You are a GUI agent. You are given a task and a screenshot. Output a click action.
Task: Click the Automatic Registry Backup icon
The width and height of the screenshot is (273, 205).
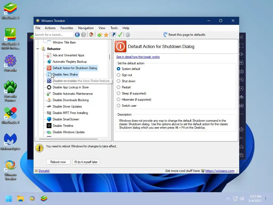49,62
